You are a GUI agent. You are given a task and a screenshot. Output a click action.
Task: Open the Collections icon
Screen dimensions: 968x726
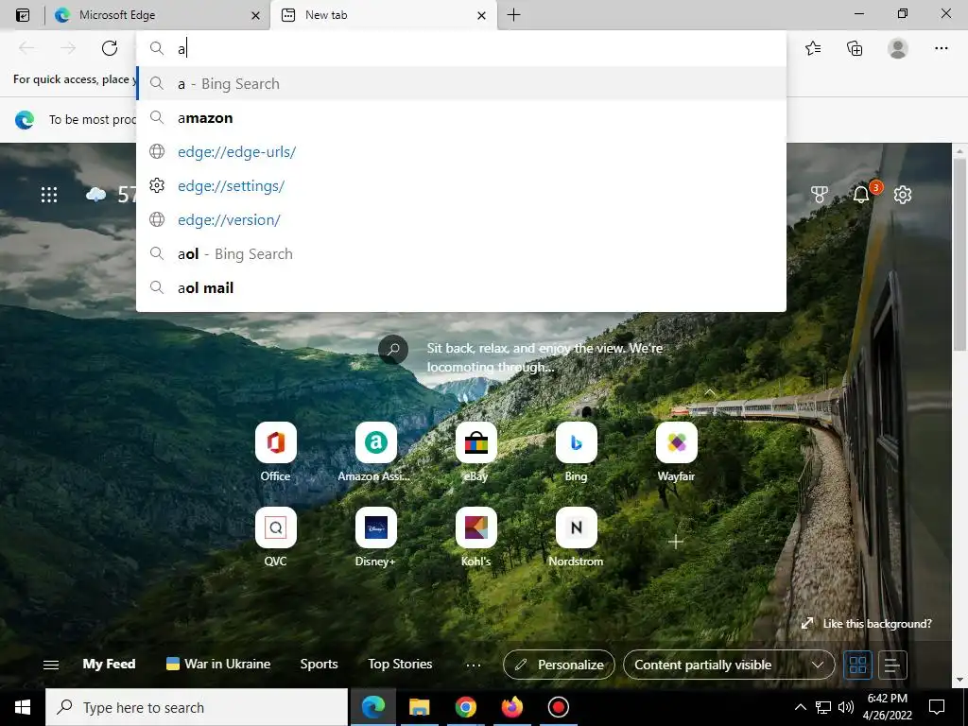point(855,48)
